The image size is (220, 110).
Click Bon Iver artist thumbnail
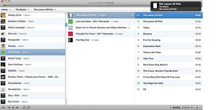pyautogui.click(x=3, y=34)
